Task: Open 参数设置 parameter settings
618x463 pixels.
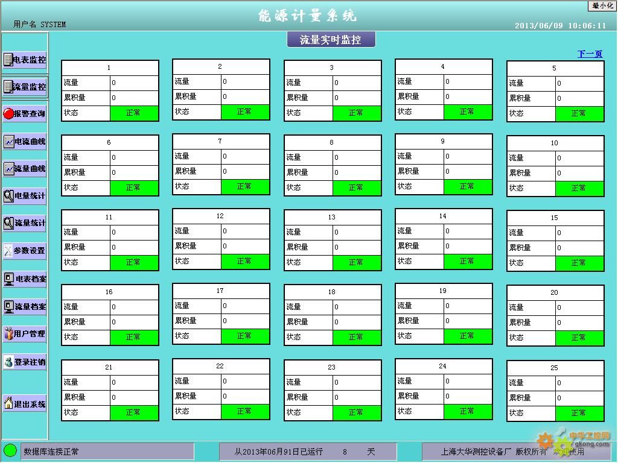Action: [25, 250]
